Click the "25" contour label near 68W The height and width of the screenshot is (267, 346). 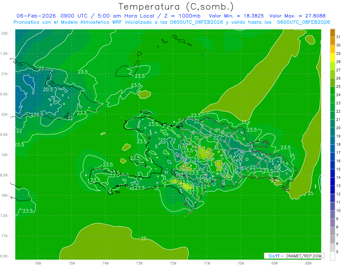coord(311,193)
